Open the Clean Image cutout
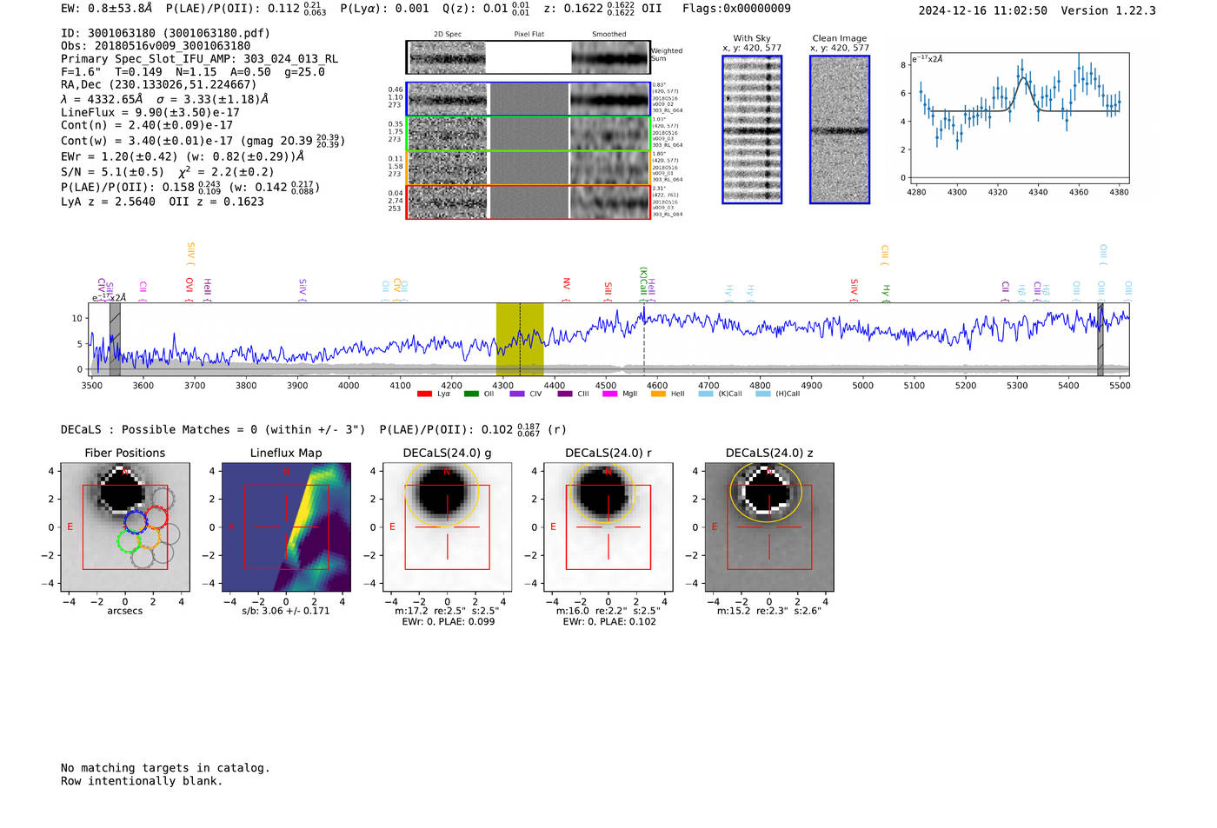 click(840, 129)
